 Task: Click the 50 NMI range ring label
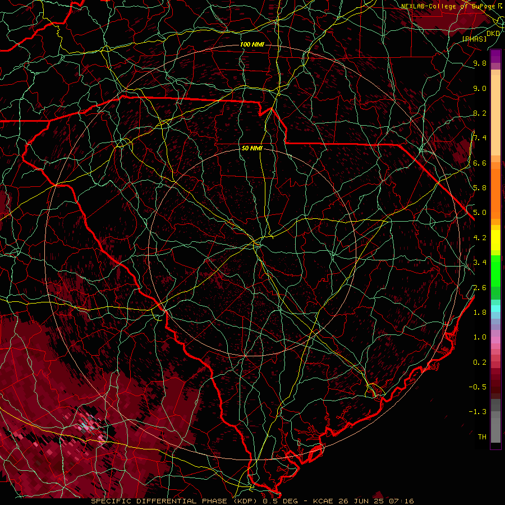tap(252, 149)
